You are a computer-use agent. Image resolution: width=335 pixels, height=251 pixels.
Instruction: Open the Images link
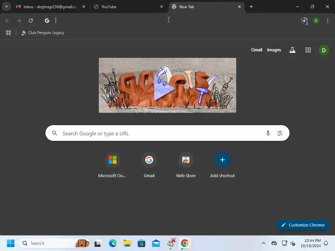274,50
